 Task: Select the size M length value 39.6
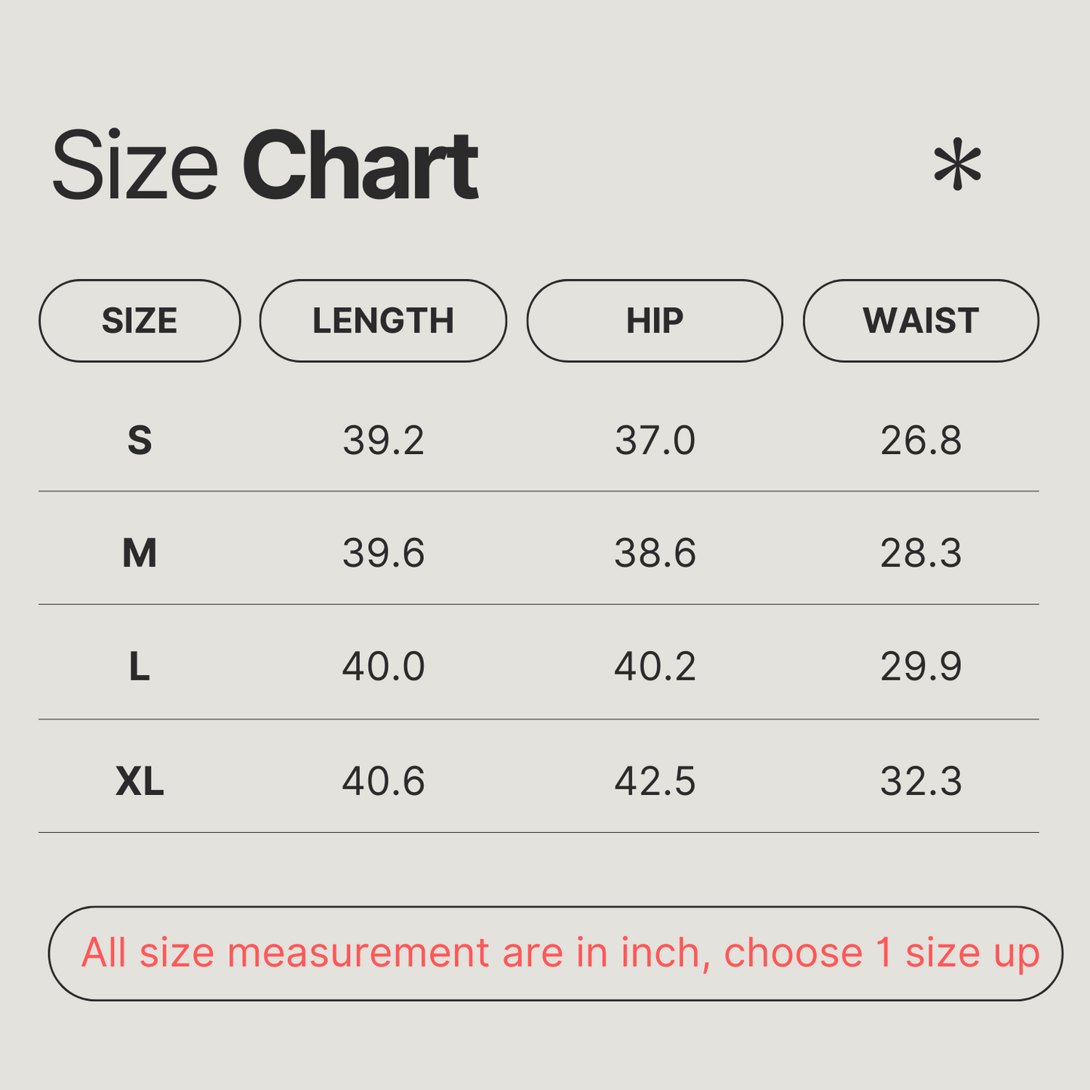(383, 554)
